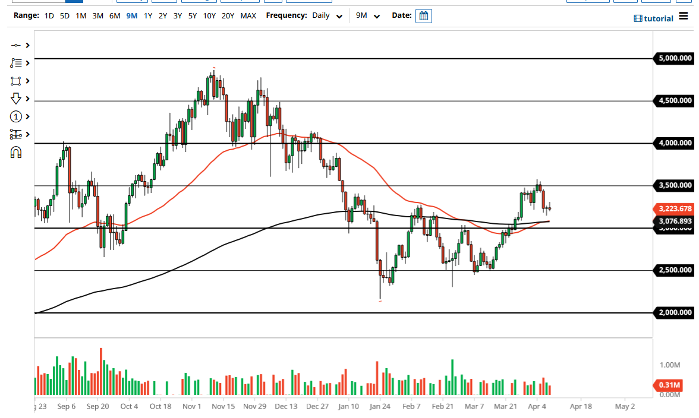Select the 3M range tab

point(97,16)
